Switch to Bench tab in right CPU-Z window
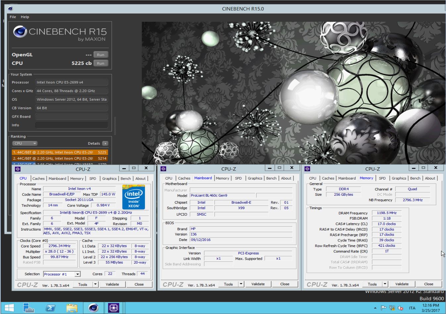Viewport: 446px width, 314px height. (x=415, y=178)
